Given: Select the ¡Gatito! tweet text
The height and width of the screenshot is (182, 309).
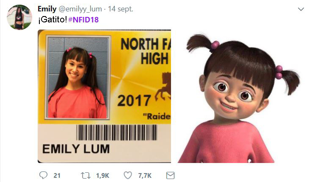Looking at the screenshot, I should (52, 20).
